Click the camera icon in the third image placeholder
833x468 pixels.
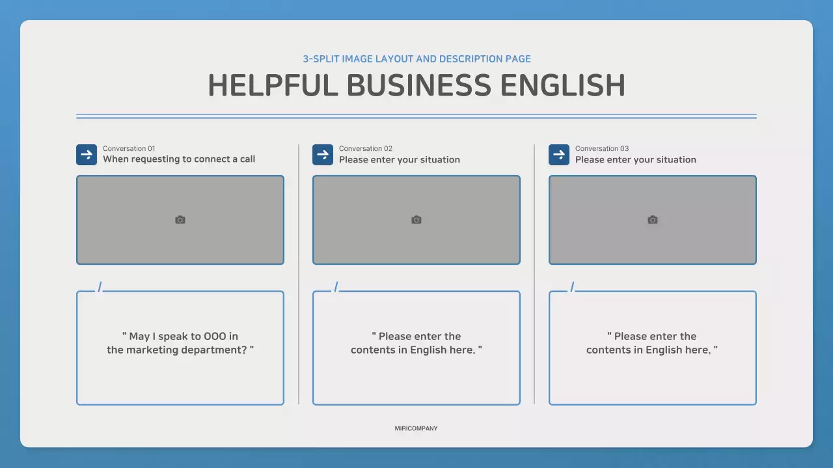coord(653,220)
